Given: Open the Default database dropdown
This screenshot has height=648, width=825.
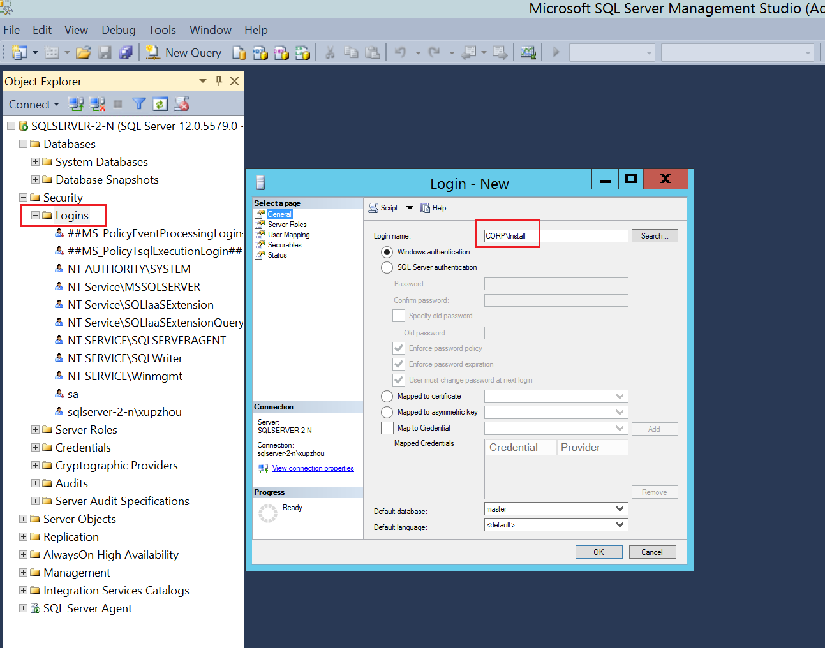Looking at the screenshot, I should coord(620,509).
